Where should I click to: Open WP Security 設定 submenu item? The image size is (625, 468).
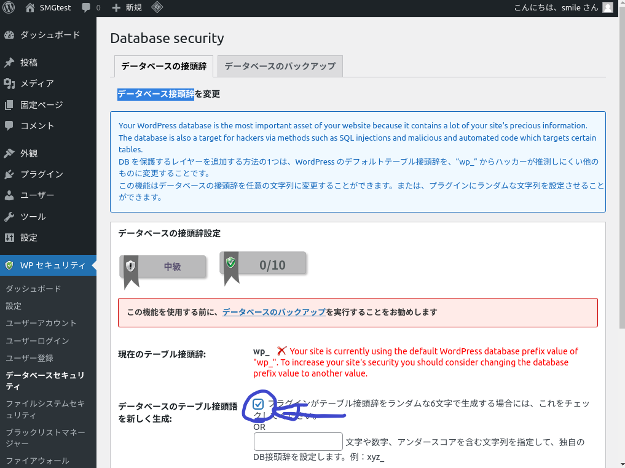[14, 306]
